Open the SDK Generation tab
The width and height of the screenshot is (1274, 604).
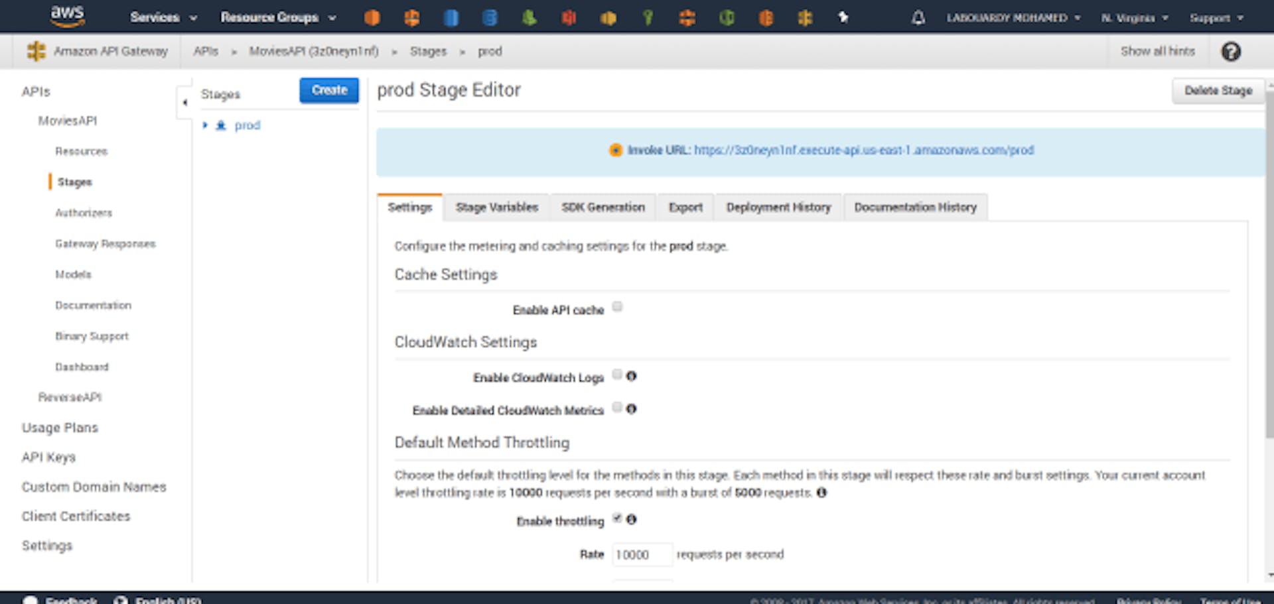coord(603,207)
